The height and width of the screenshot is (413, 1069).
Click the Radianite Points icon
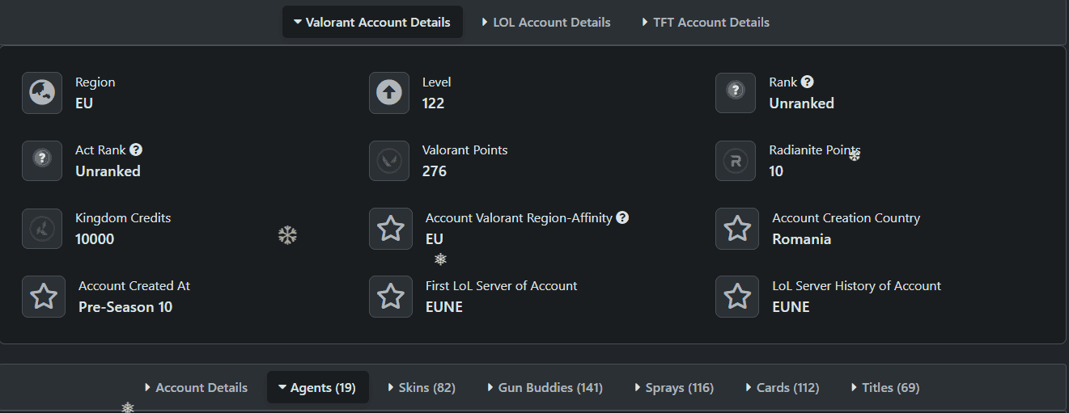coord(736,161)
